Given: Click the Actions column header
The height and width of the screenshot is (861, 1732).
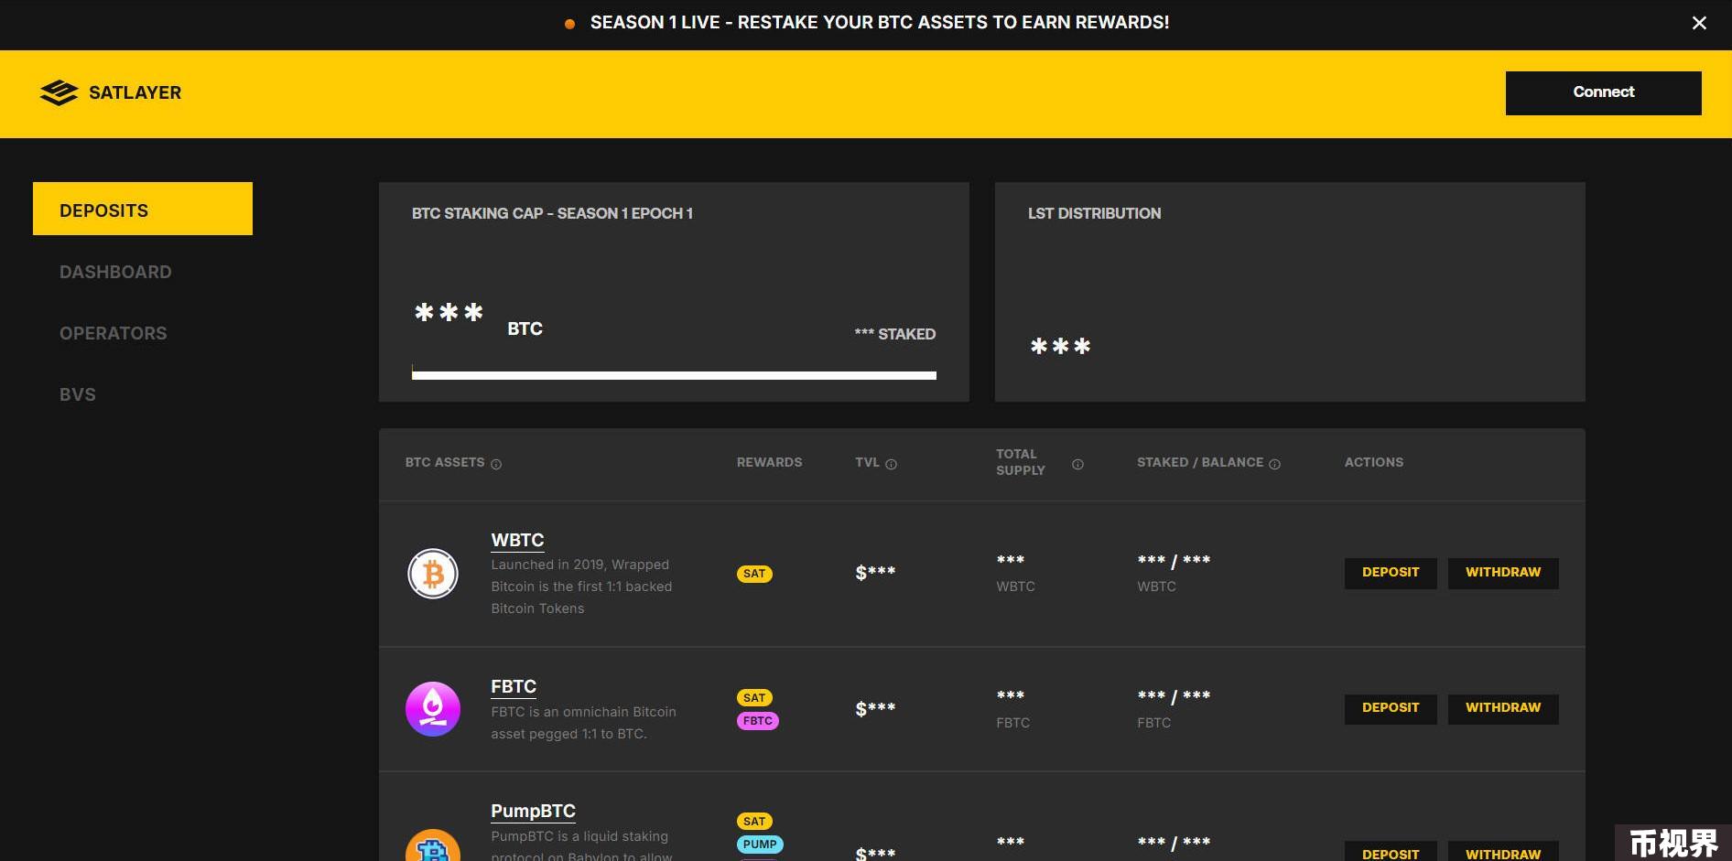Looking at the screenshot, I should (1374, 462).
